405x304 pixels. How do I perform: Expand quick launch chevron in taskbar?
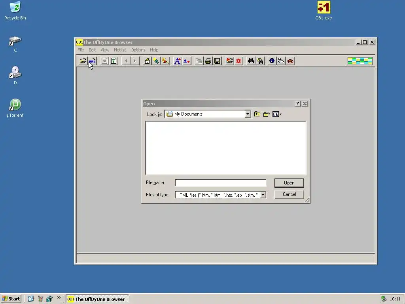pyautogui.click(x=59, y=298)
